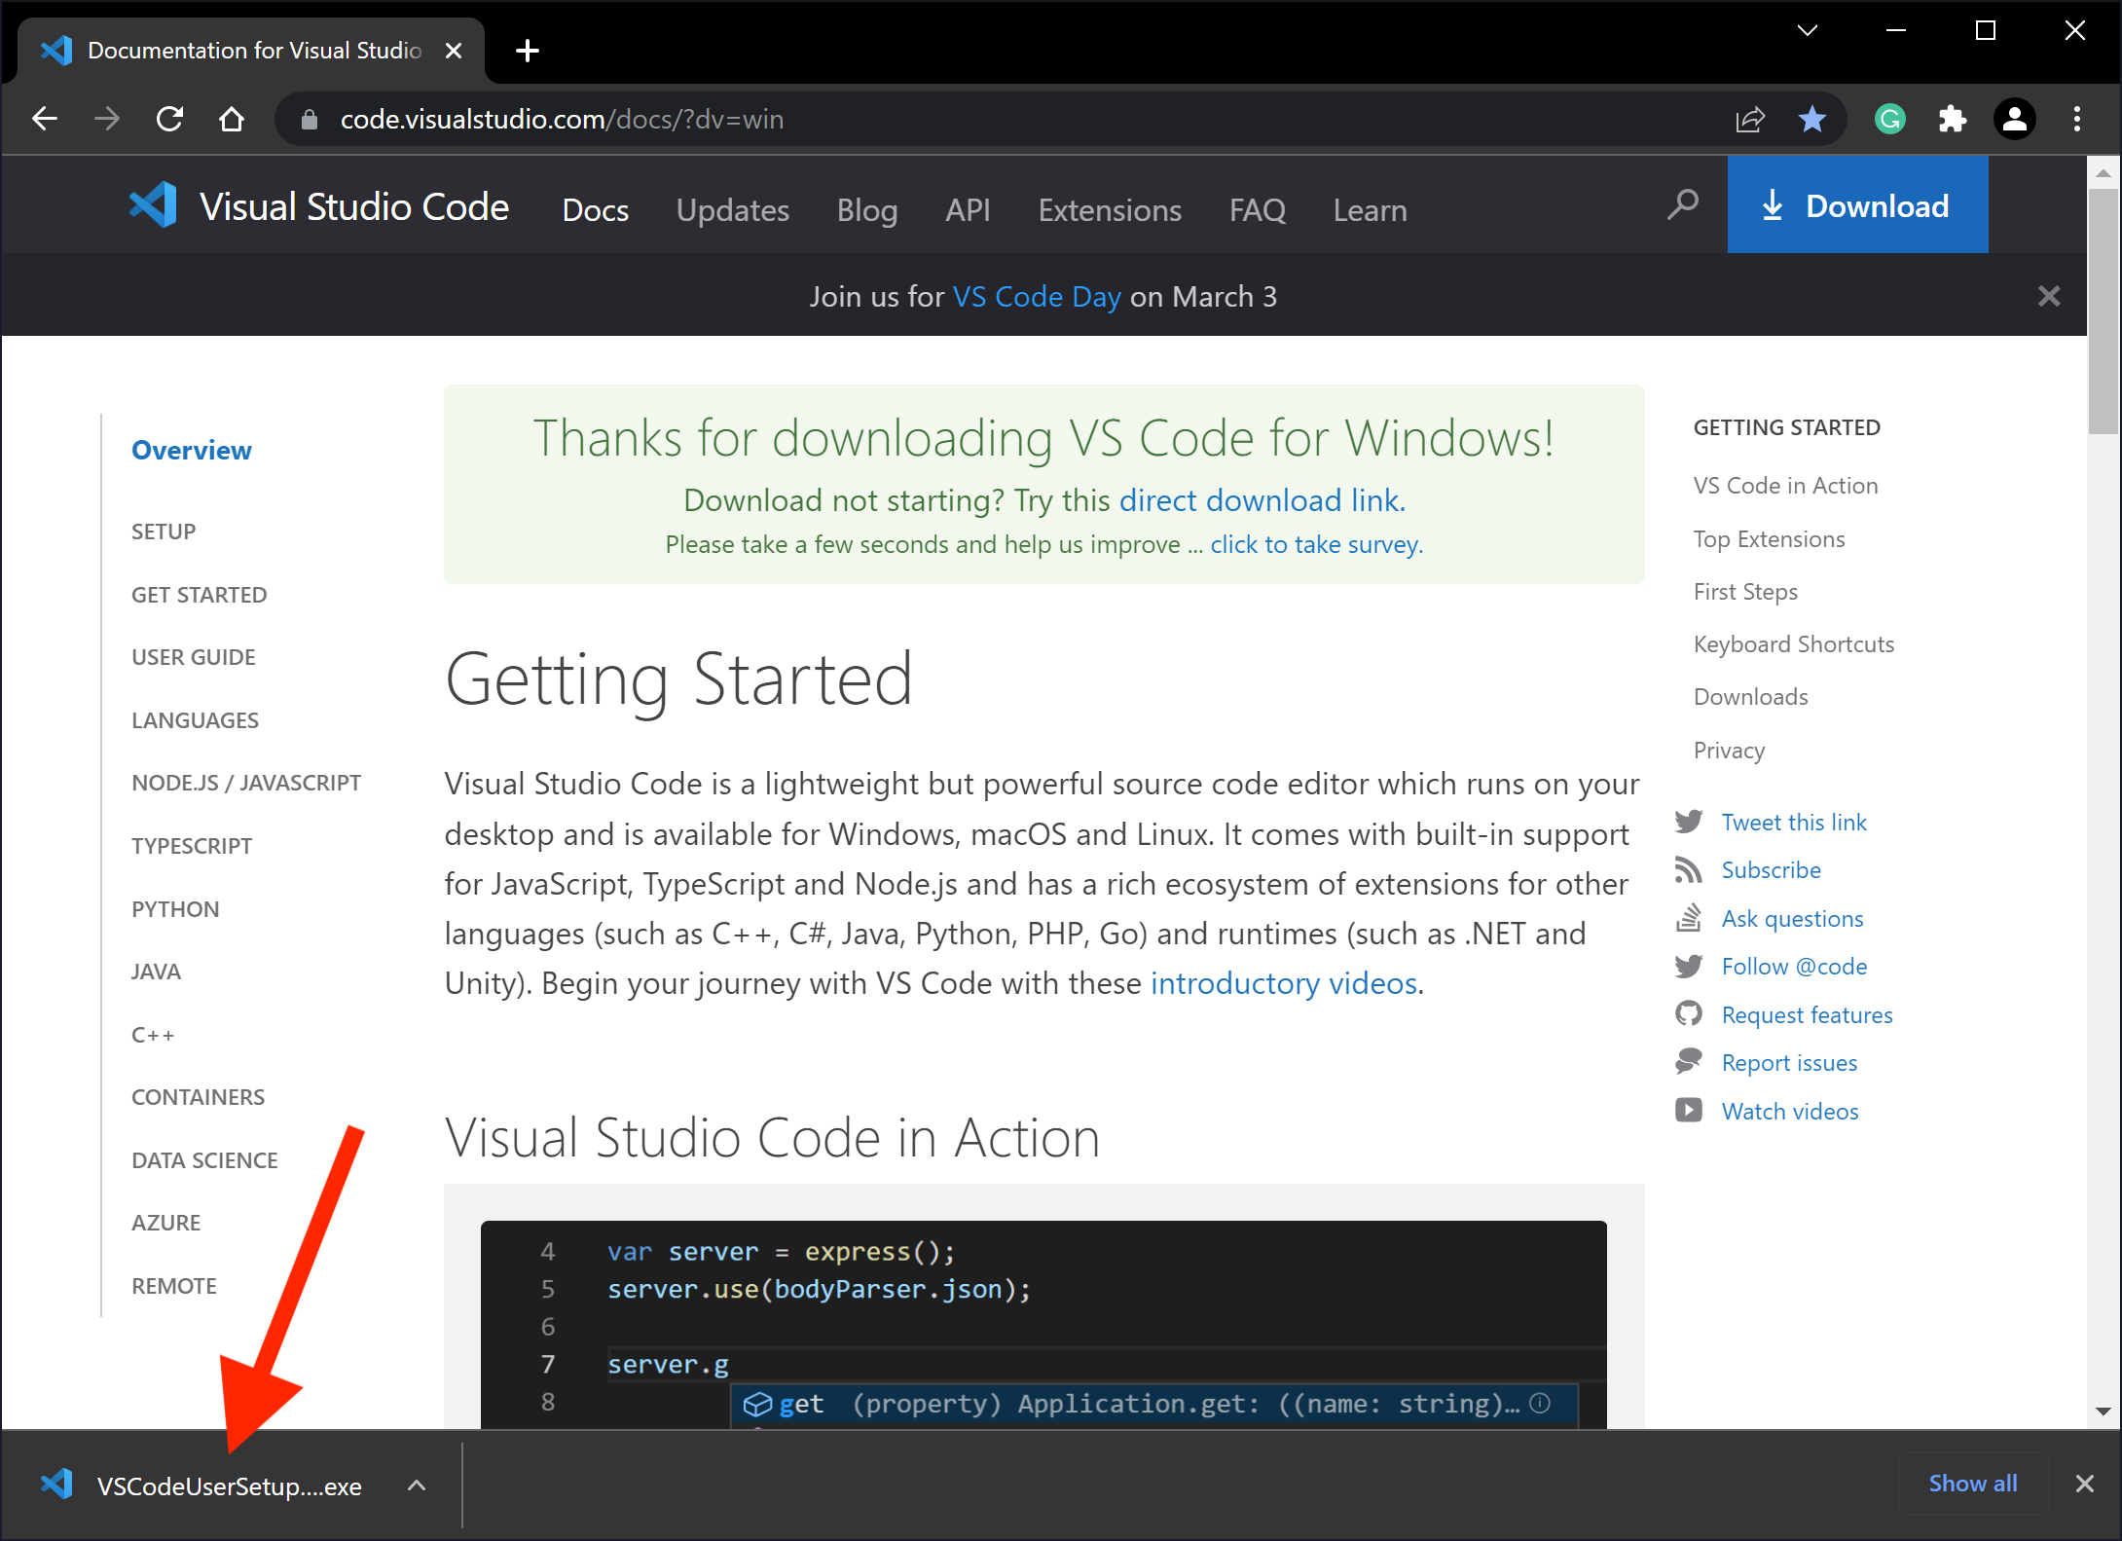
Task: Open the Request features link
Action: coord(1807,1014)
